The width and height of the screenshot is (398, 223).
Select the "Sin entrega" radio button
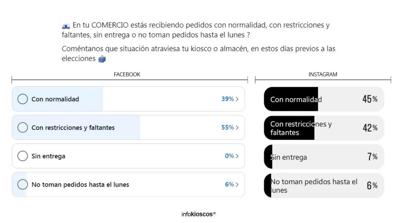click(23, 156)
